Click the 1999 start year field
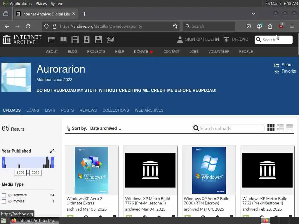Screen dimensions: 299x224 coord(20,173)
